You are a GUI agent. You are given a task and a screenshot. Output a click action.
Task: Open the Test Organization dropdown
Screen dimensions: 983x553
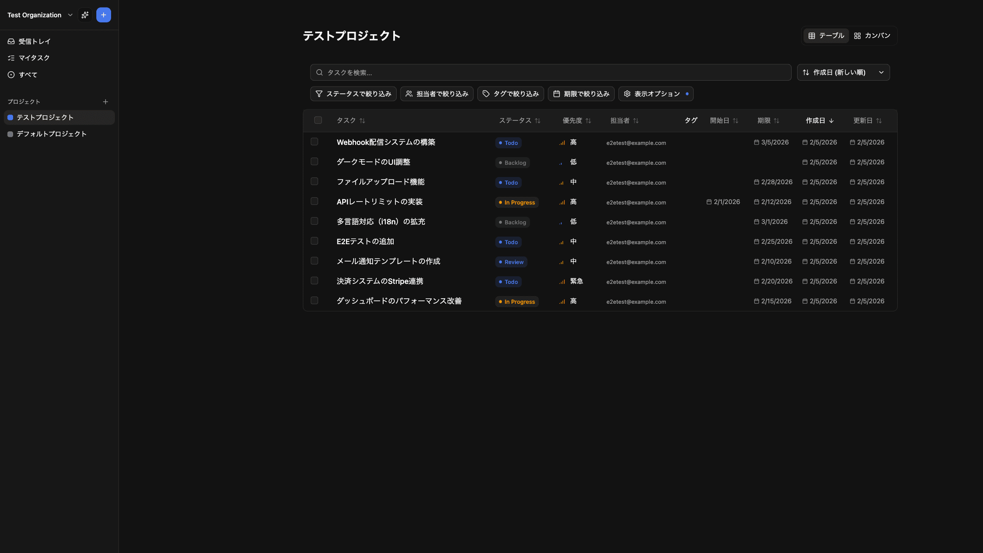[x=70, y=15]
